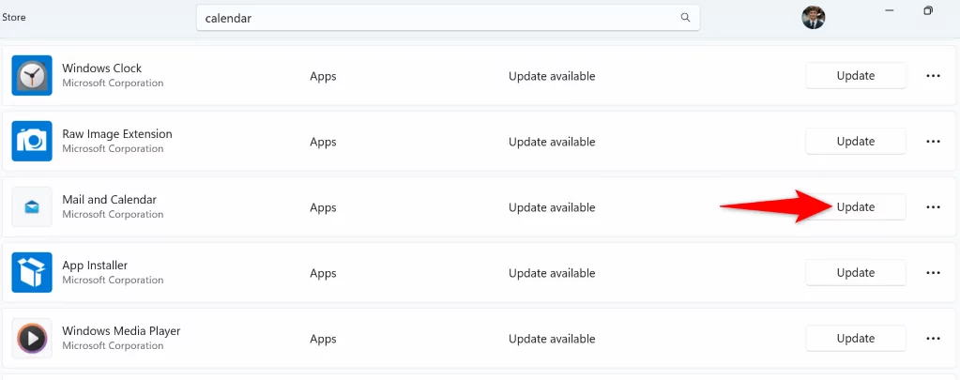Click the Raw Image Extension camera icon
960x380 pixels.
tap(32, 142)
